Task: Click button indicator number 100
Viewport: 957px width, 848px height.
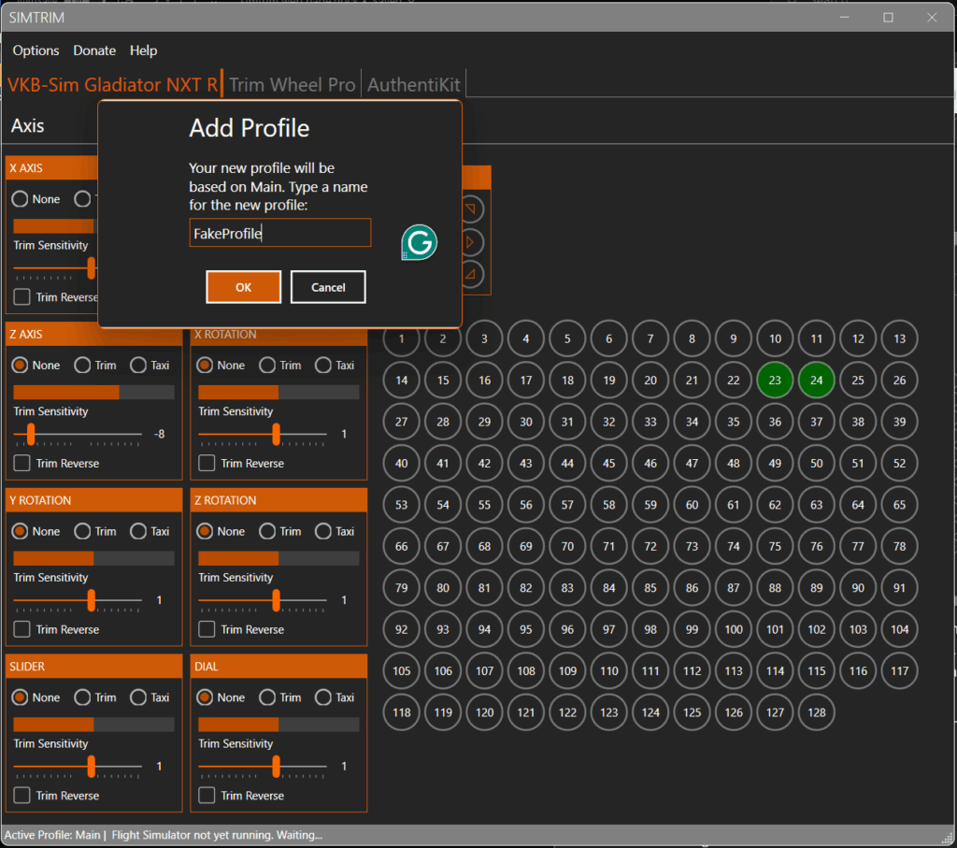Action: tap(733, 629)
